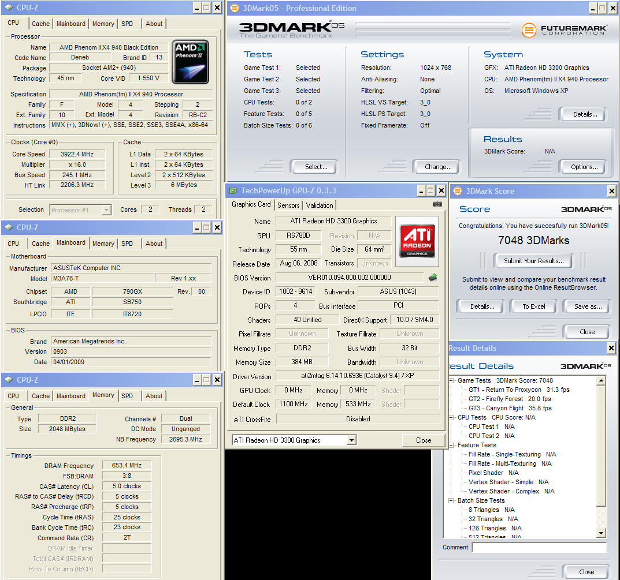The height and width of the screenshot is (580, 620).
Task: Collapse the Feature Tests tree node
Action: coord(451,445)
